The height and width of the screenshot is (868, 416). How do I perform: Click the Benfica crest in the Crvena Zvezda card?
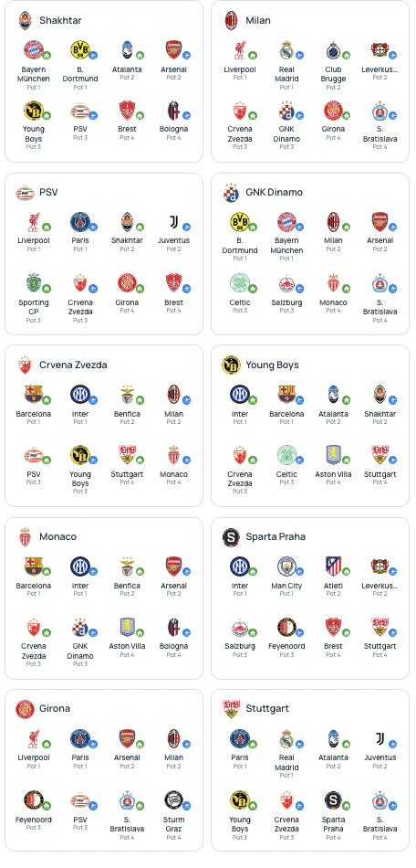tap(127, 395)
